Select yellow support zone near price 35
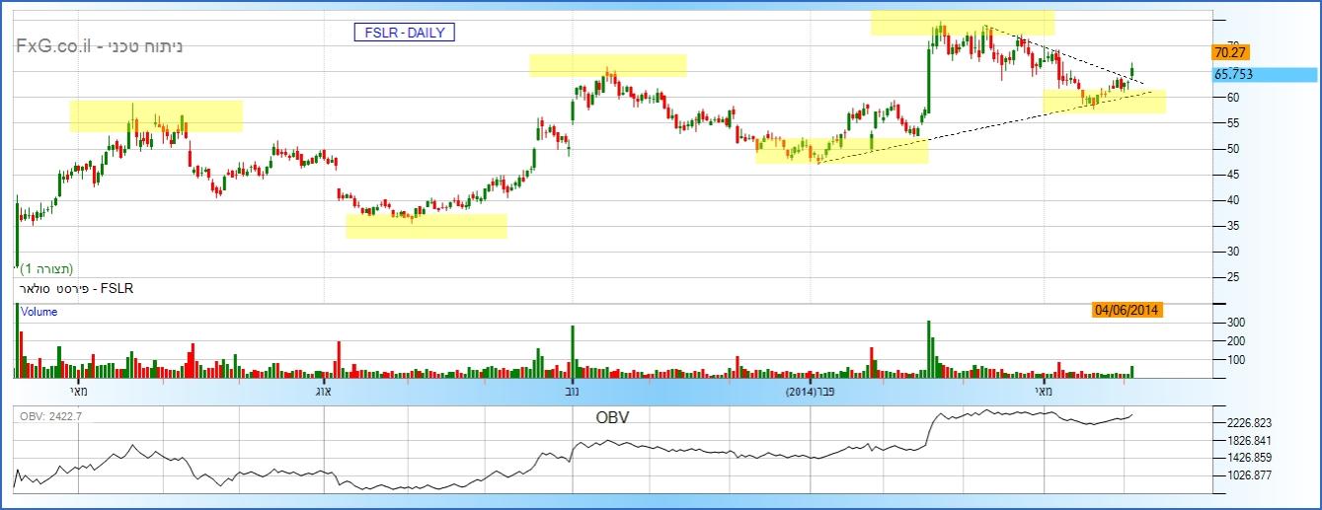 [426, 227]
